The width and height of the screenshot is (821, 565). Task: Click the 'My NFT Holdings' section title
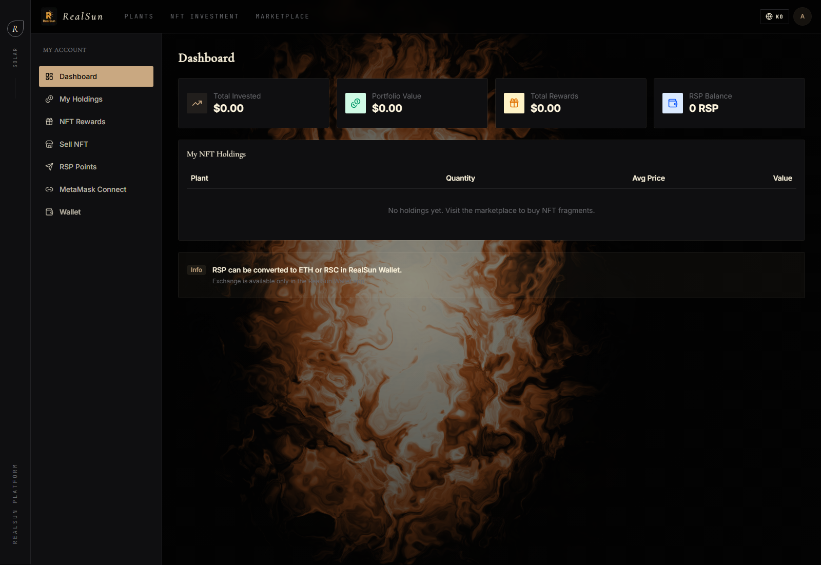point(216,154)
